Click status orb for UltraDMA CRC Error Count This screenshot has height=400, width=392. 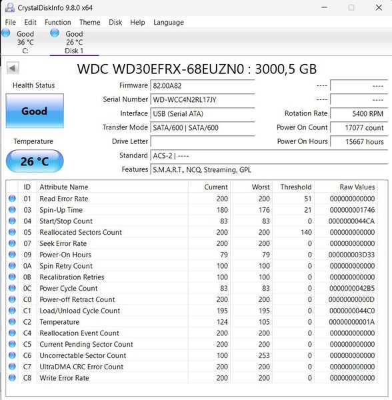pos(12,367)
